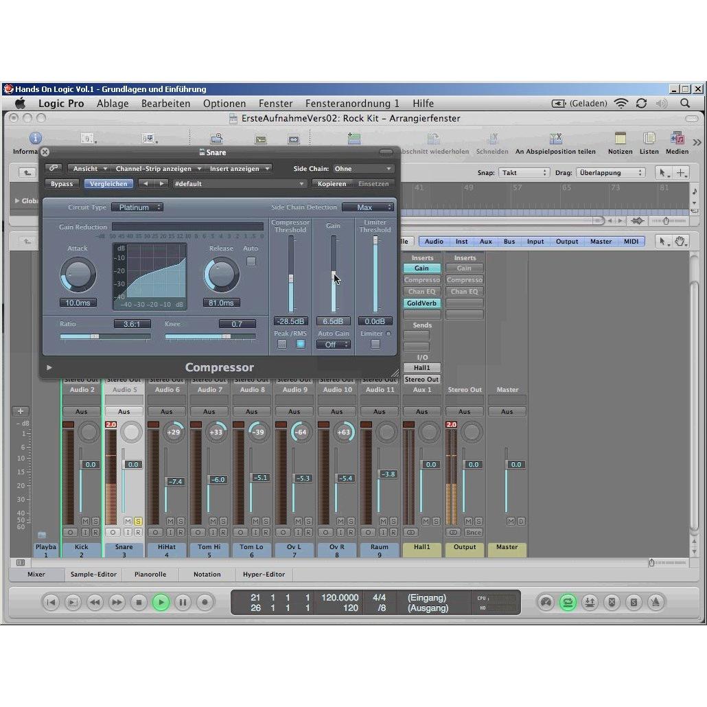Click the Kopieren button in plugin
Image resolution: width=707 pixels, height=707 pixels.
[332, 183]
